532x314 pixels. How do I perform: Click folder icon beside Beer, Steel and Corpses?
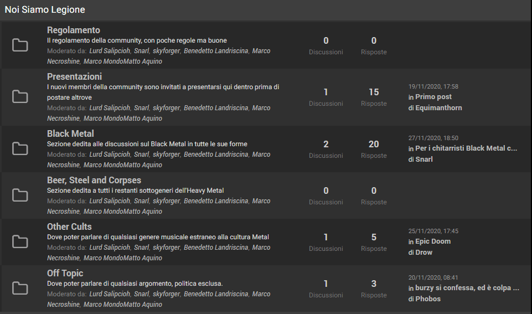coord(20,195)
